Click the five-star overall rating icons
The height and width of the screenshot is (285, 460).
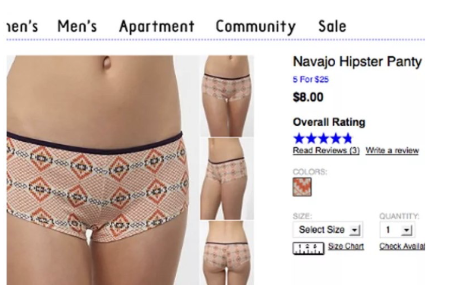tap(323, 138)
